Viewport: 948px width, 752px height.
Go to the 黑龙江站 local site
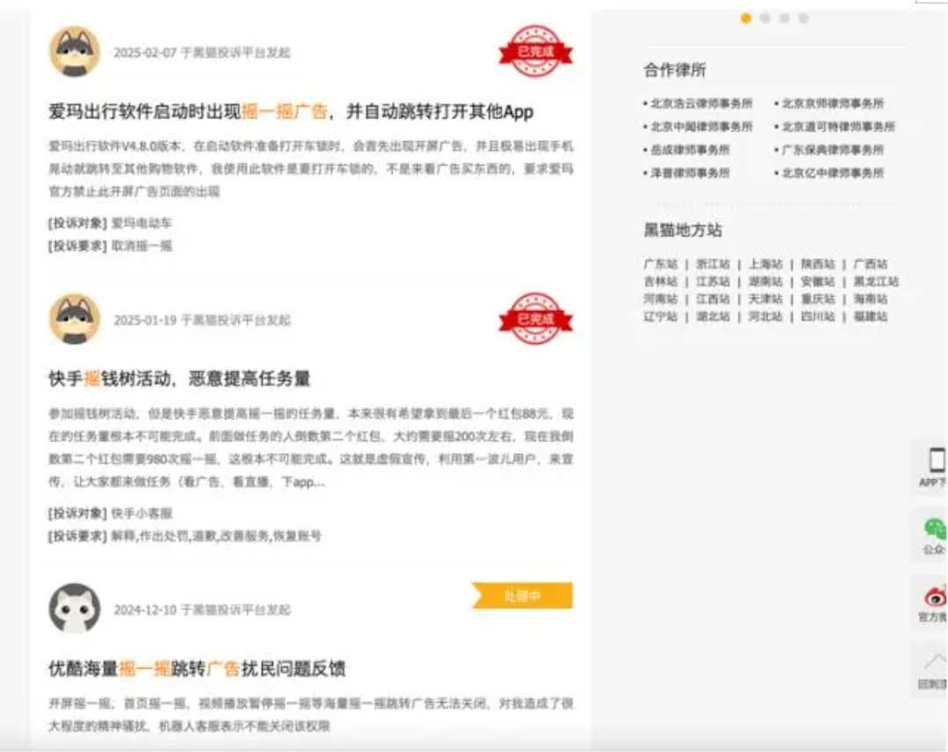(876, 282)
